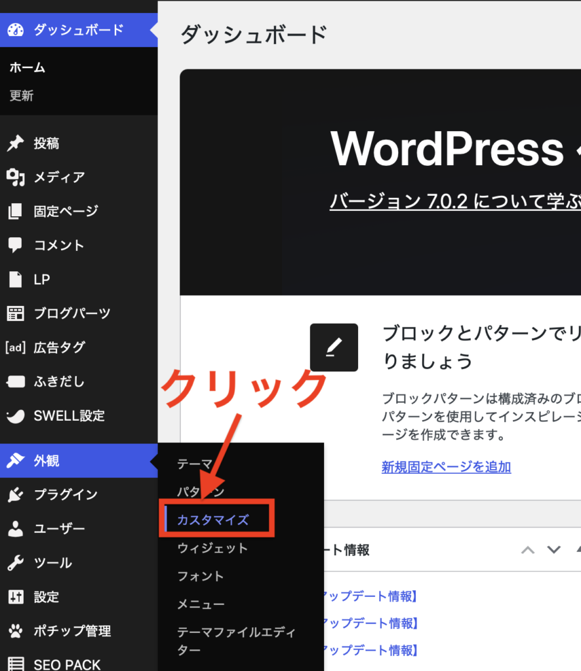Choose テーマファイルエディター in the flyout
The image size is (581, 671).
[x=236, y=641]
